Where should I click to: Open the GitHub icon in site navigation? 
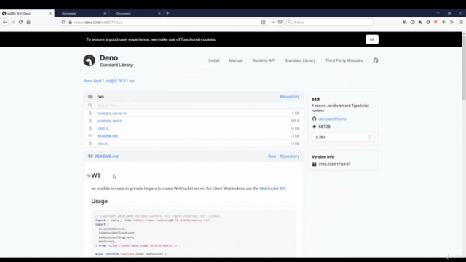(x=376, y=60)
